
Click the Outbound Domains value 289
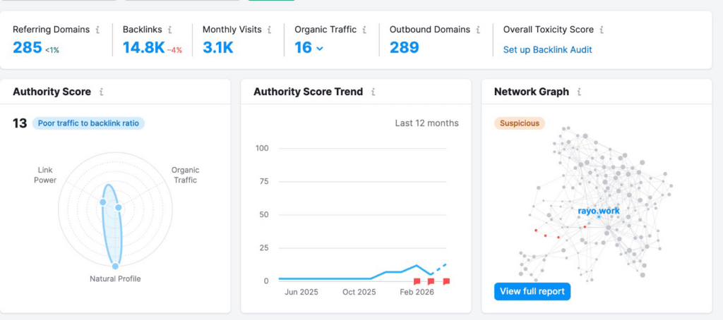tap(405, 48)
